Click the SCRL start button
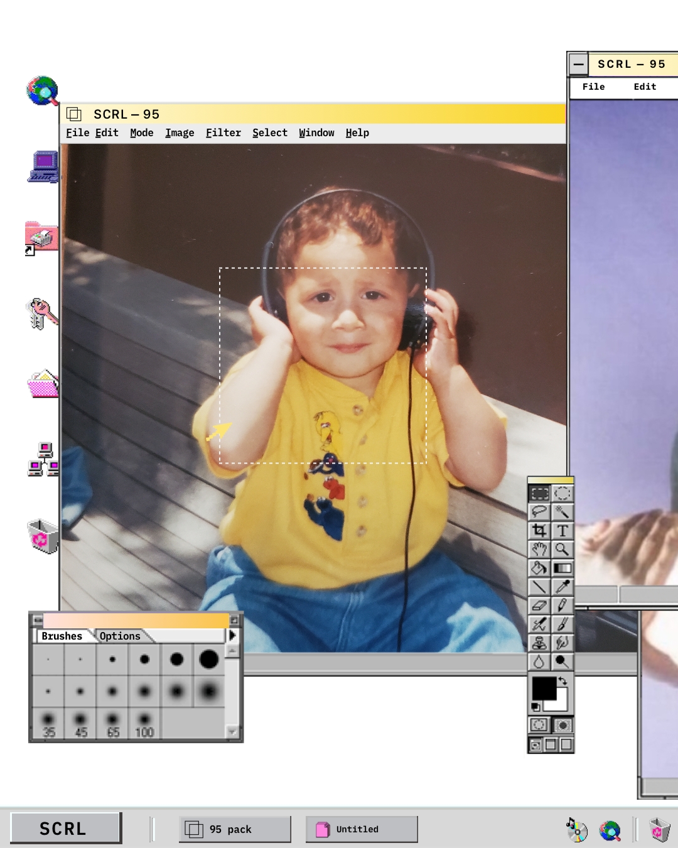This screenshot has width=678, height=848. pos(66,829)
